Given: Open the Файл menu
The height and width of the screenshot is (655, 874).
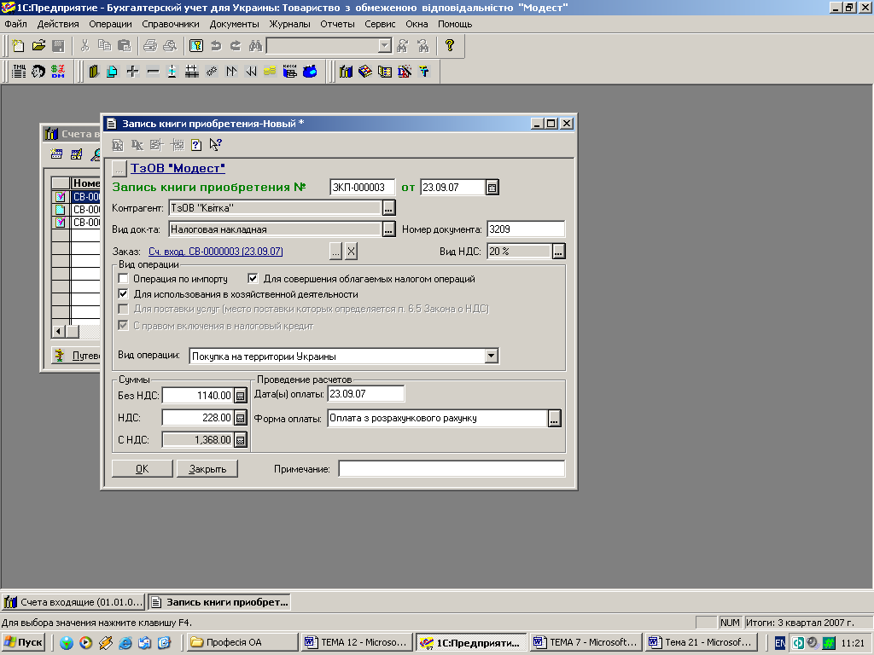Looking at the screenshot, I should click(15, 24).
